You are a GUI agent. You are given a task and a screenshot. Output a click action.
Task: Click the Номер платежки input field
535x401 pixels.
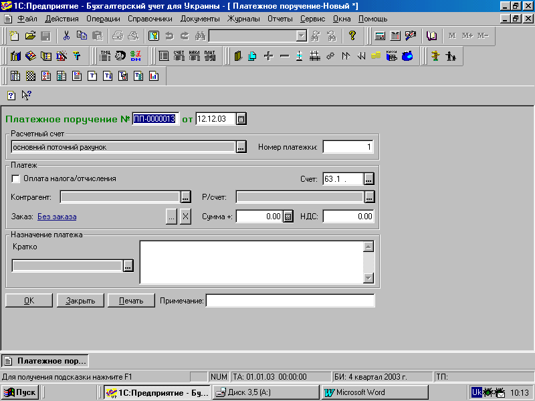(348, 147)
